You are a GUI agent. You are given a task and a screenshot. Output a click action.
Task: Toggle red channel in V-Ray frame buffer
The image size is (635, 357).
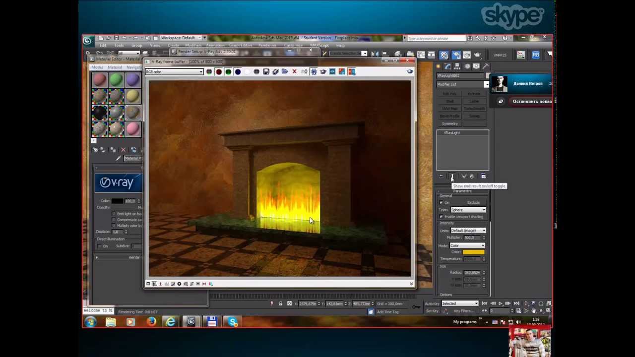tap(219, 72)
